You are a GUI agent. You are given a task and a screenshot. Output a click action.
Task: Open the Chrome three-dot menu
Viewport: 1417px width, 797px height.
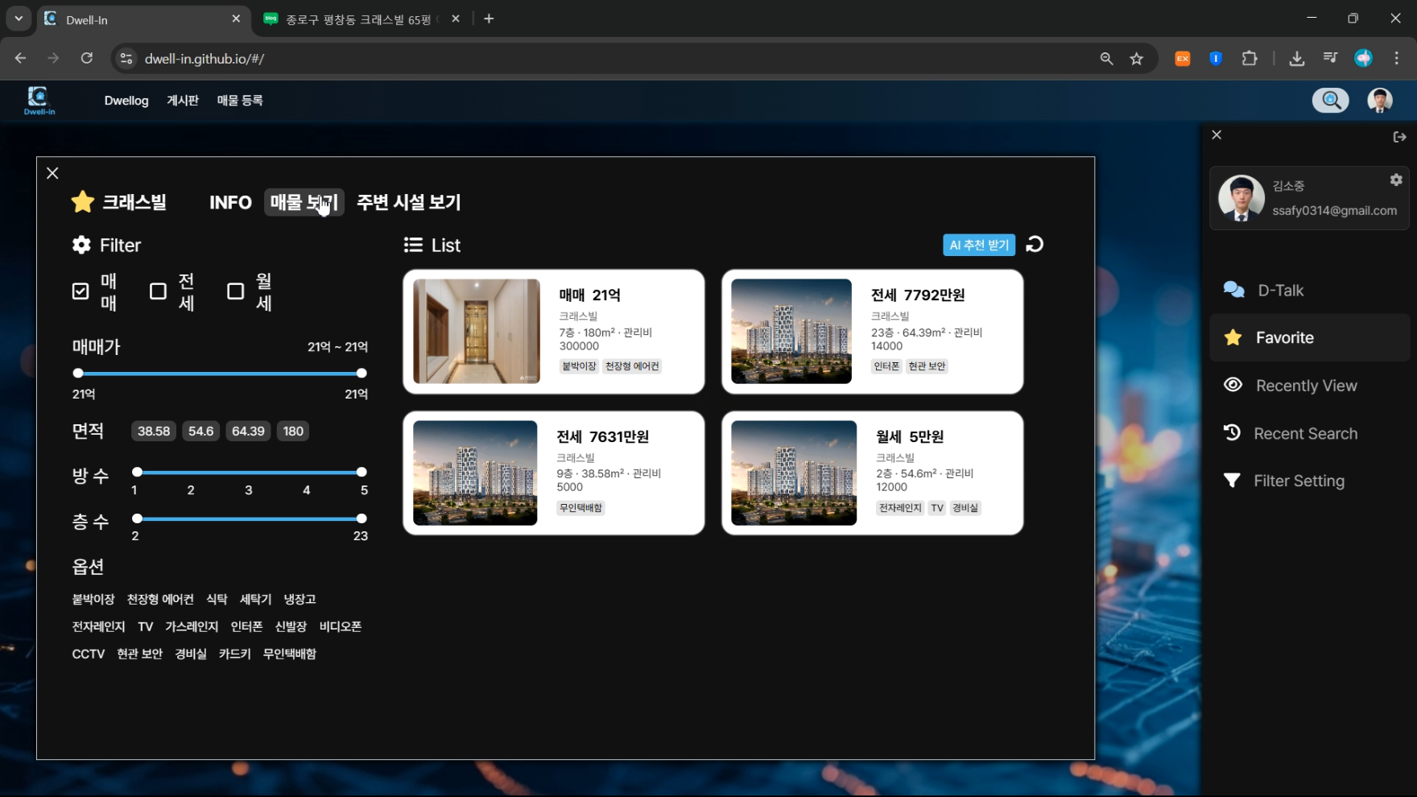click(1397, 58)
